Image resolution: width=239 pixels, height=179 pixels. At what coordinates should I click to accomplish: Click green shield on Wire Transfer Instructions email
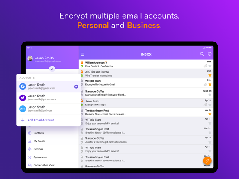point(82,76)
